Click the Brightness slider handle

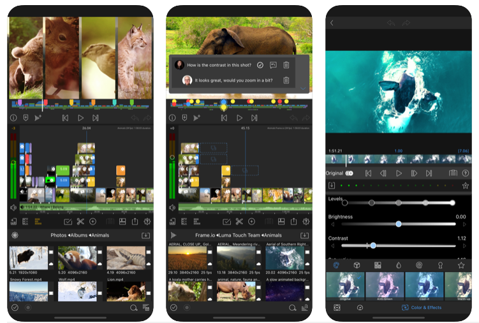tap(399, 224)
